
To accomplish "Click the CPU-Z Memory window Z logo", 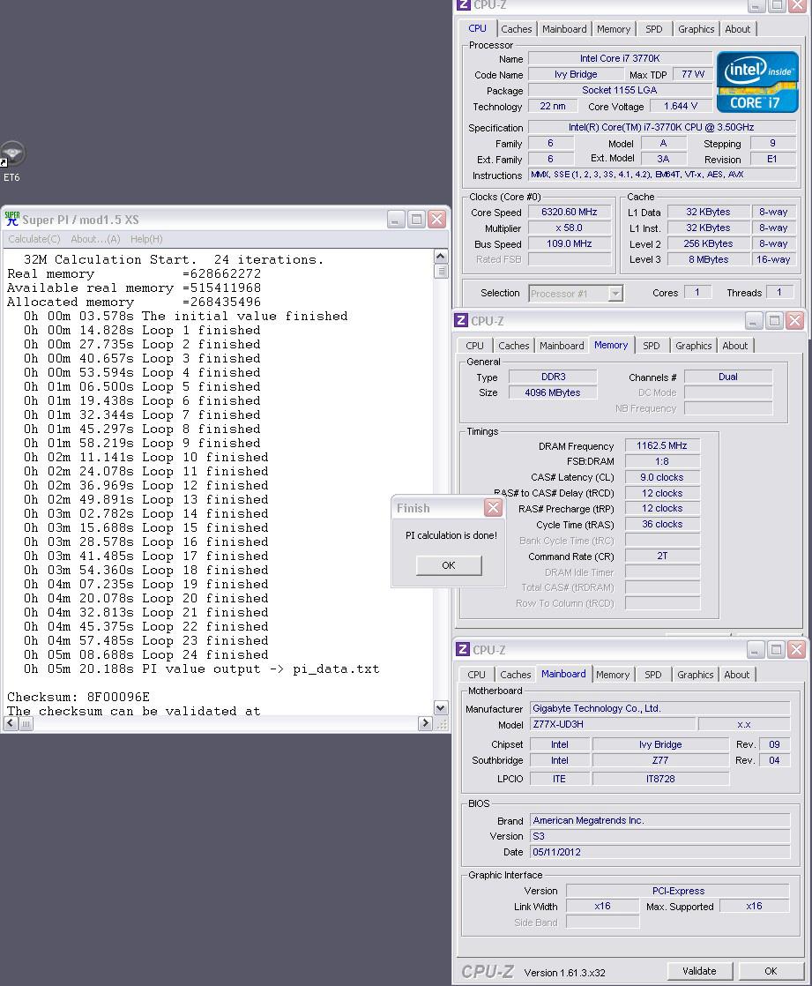I will (461, 321).
